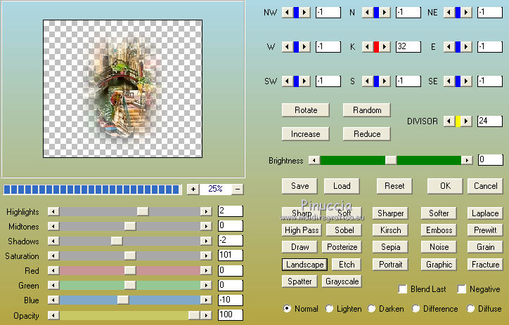Decrease the W value with left arrow

point(288,47)
